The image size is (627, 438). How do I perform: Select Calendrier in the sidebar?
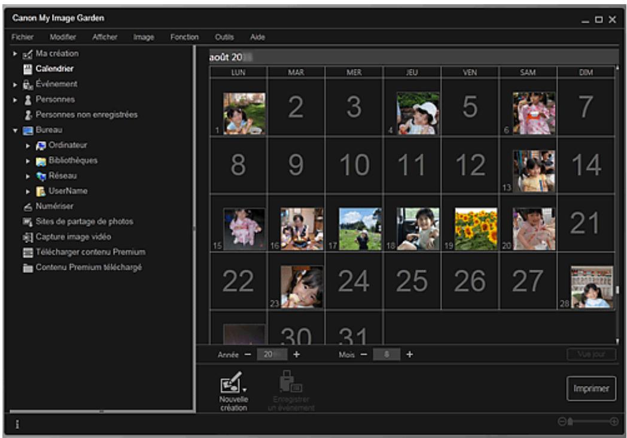54,69
